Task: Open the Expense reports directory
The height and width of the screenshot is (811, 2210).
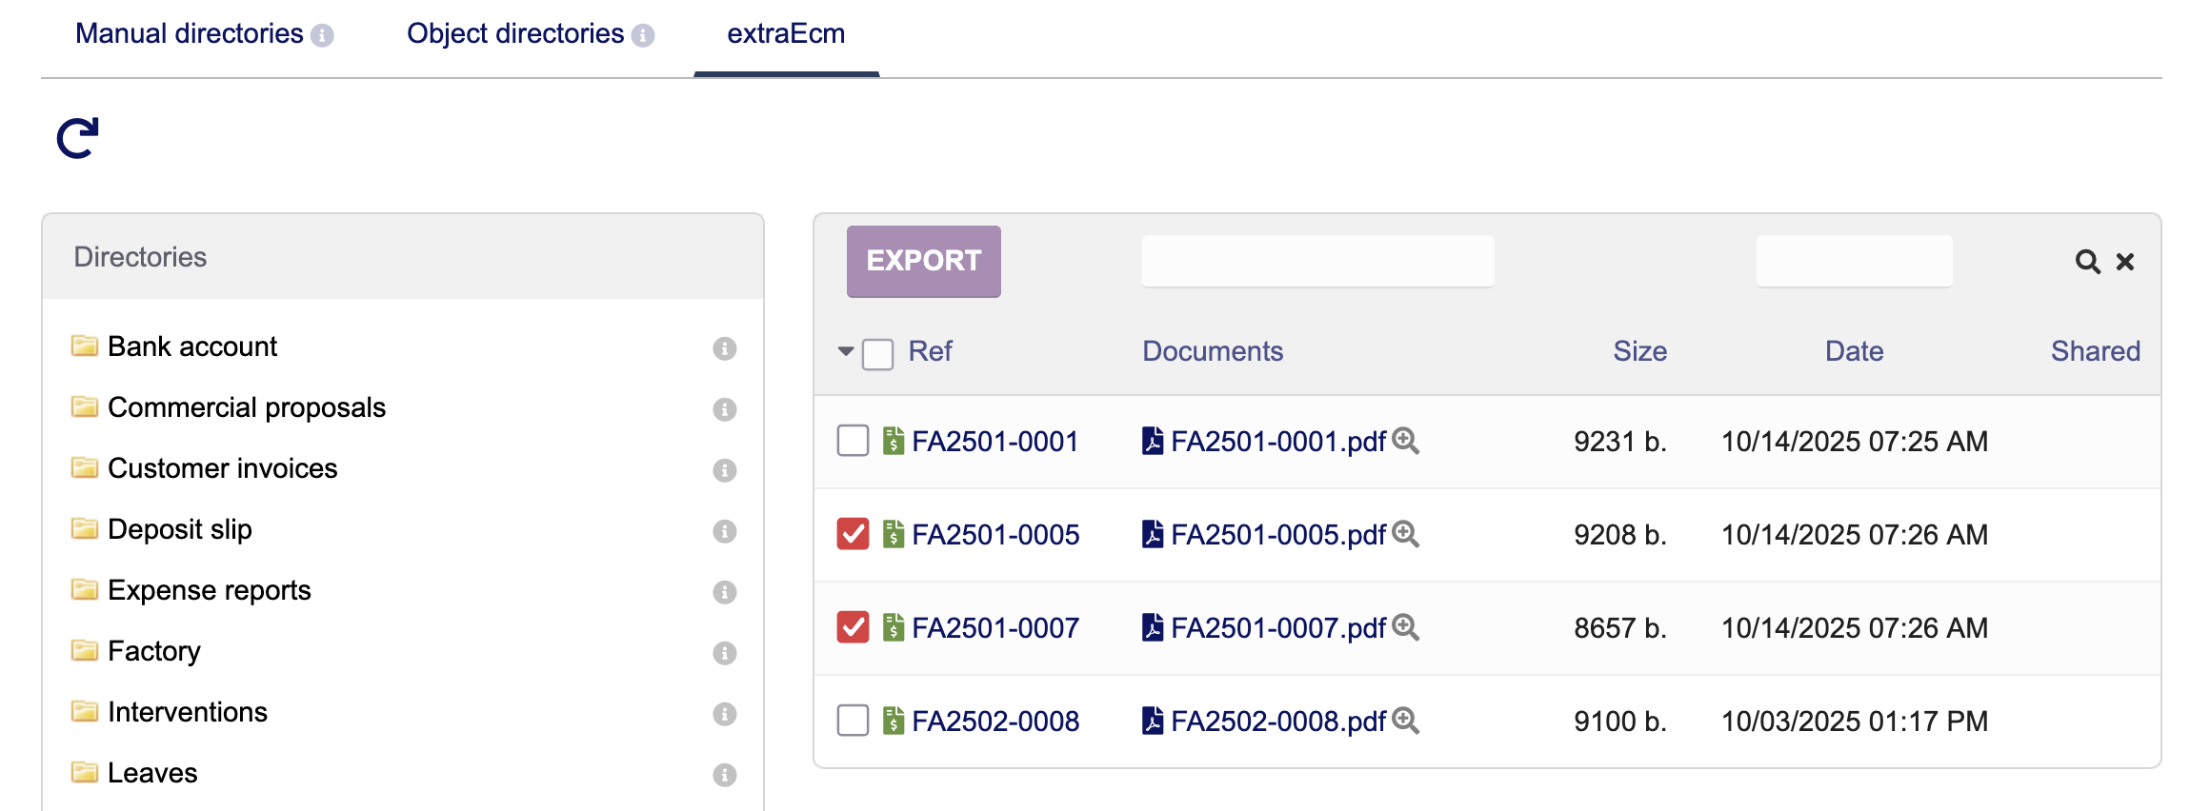Action: click(x=209, y=590)
